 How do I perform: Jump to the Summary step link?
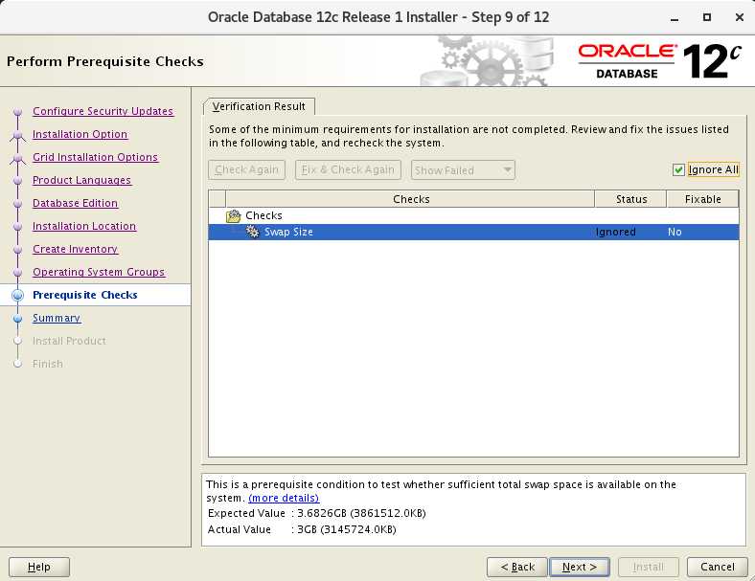[57, 319]
